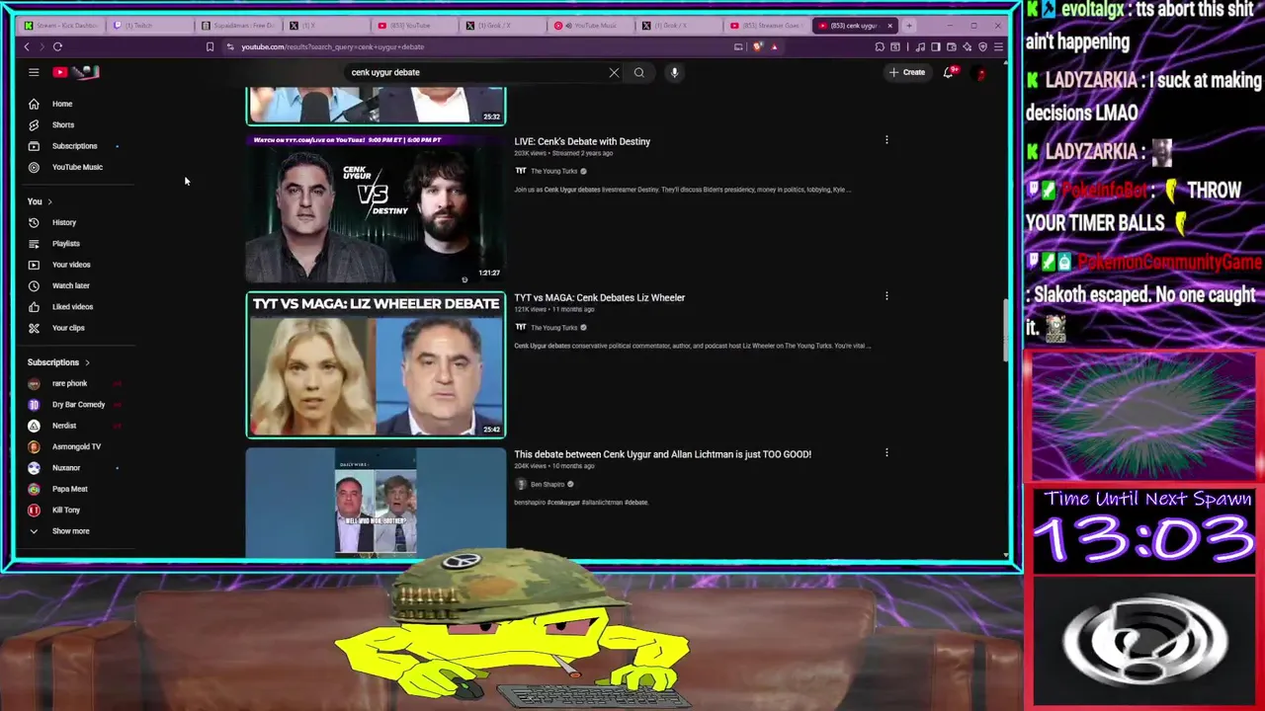The height and width of the screenshot is (711, 1265).
Task: Open TYT vs MAGA: Cenk Debates Liz Wheeler title
Action: [599, 297]
